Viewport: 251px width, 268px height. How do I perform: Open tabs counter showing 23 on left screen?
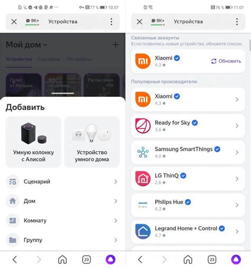point(86,260)
